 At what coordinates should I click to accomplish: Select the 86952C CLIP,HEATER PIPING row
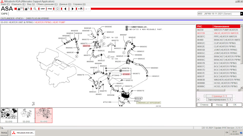(x=218, y=43)
